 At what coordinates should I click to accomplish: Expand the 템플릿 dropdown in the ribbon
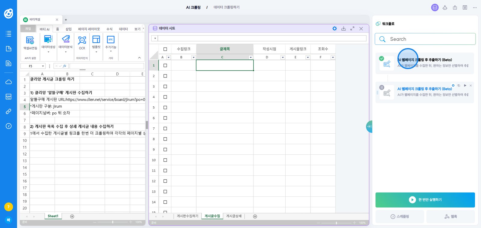(96, 52)
